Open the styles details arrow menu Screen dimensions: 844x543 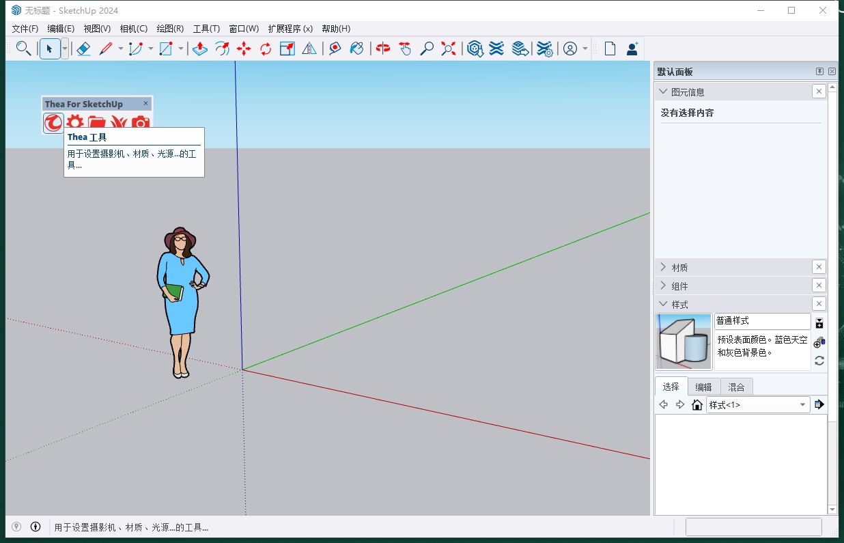[819, 405]
